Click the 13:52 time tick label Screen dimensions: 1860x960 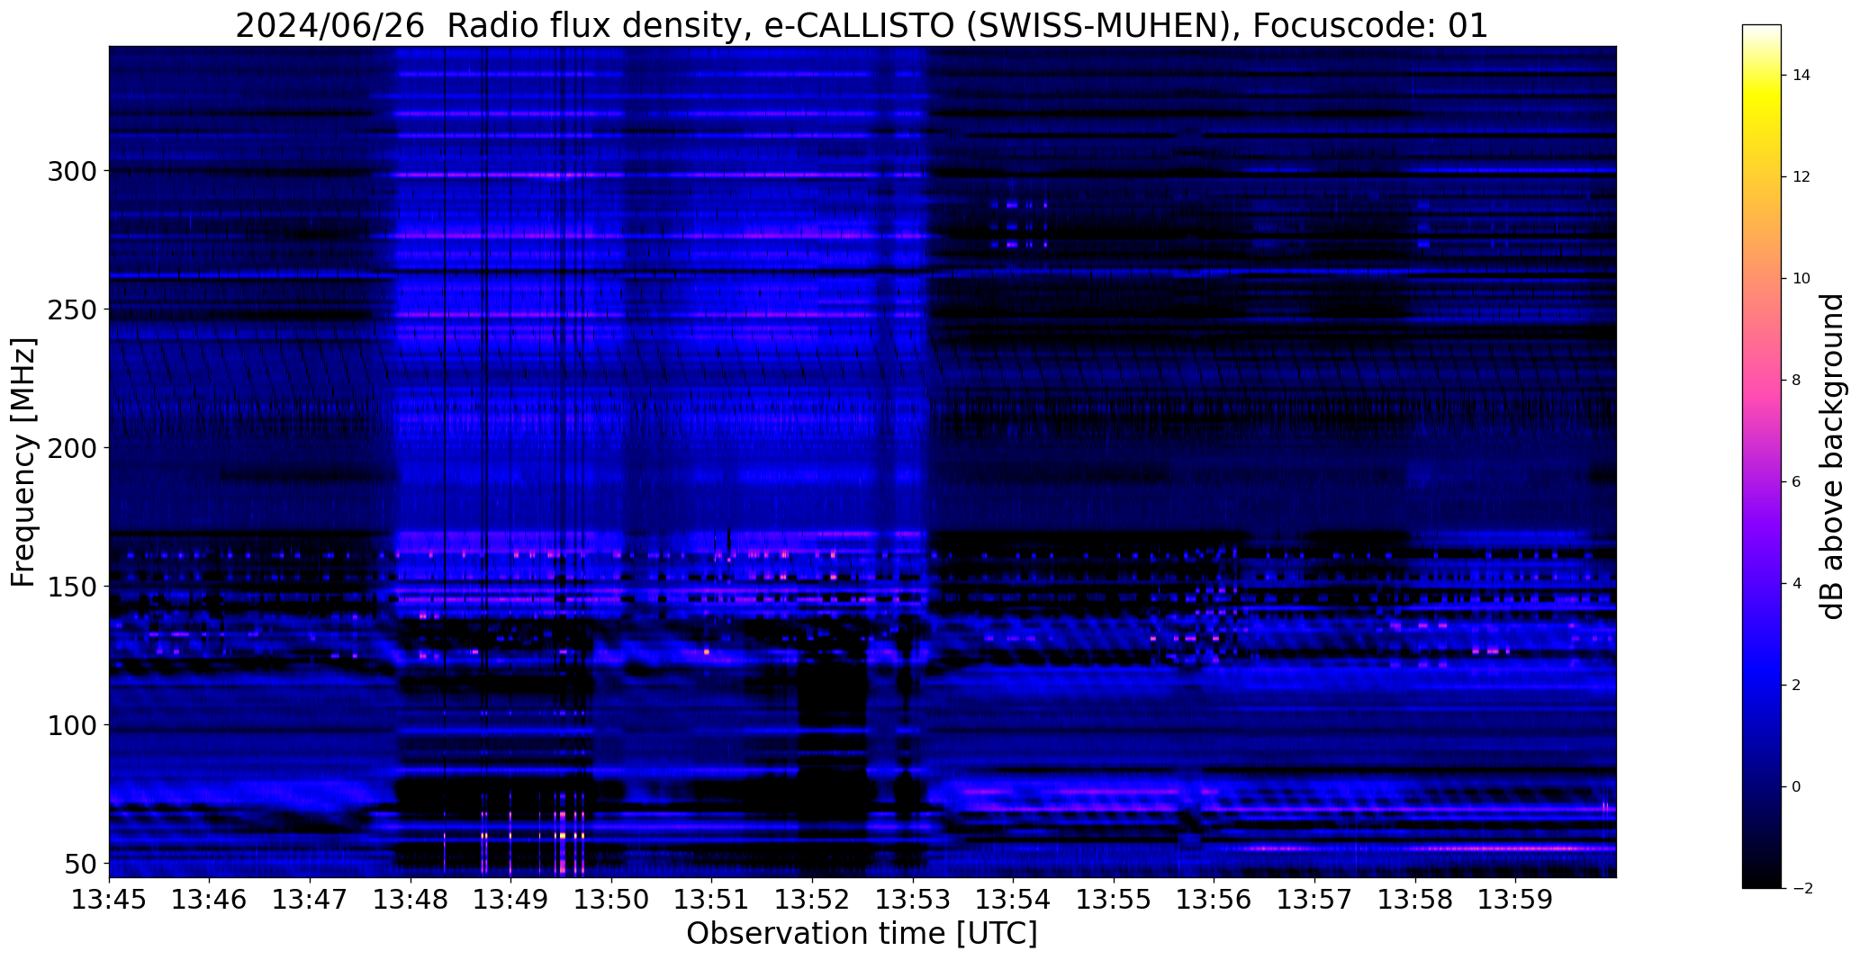(x=812, y=899)
